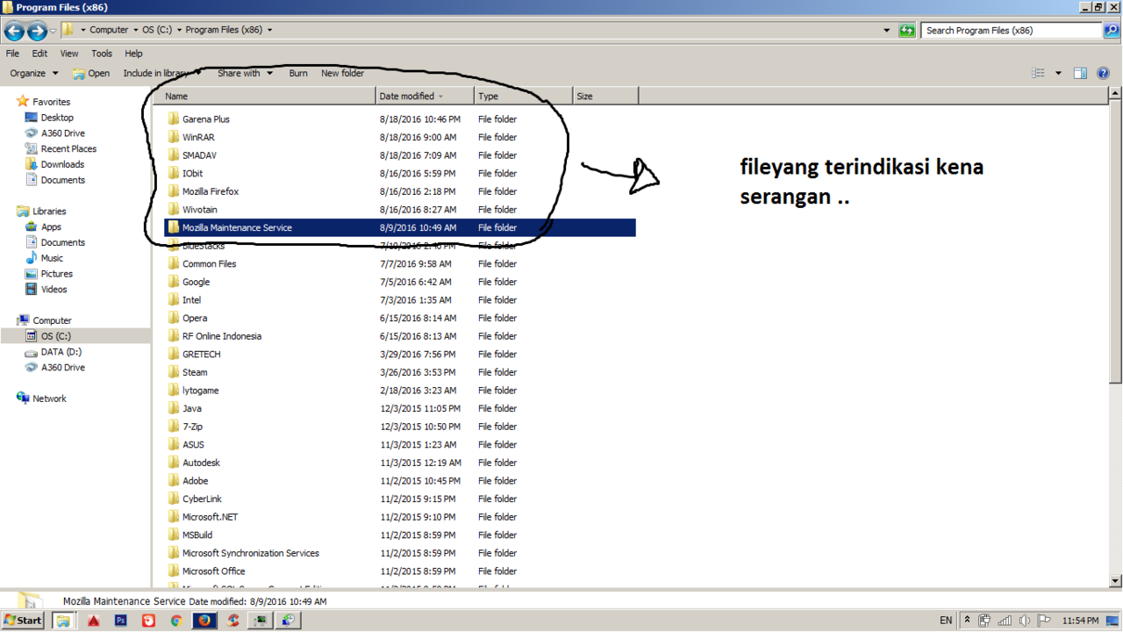Screen dimensions: 1123x632
Task: Click the Videos library icon
Action: [x=32, y=289]
